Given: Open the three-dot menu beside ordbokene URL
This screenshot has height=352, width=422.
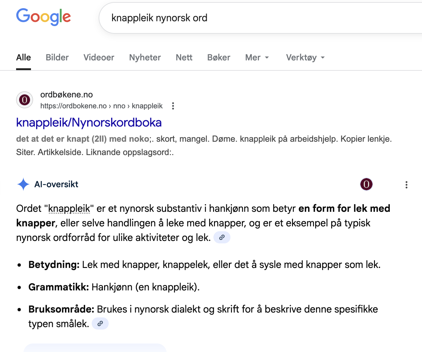Looking at the screenshot, I should pyautogui.click(x=173, y=106).
